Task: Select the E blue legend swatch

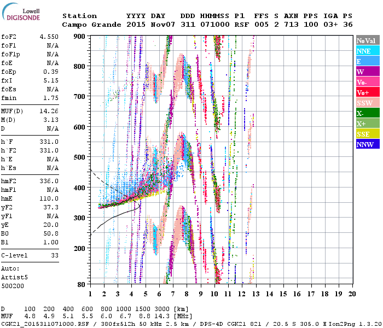Action: pyautogui.click(x=368, y=61)
